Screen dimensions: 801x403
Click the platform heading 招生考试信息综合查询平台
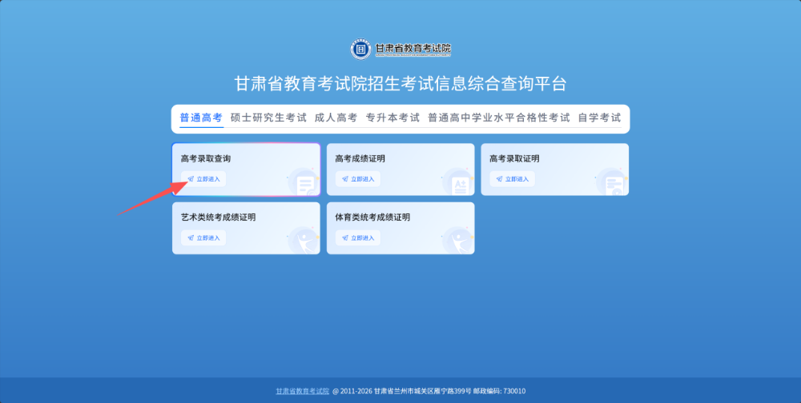467,84
